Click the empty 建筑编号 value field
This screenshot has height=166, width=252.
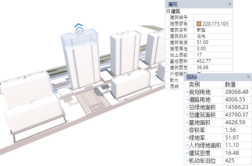(213, 17)
